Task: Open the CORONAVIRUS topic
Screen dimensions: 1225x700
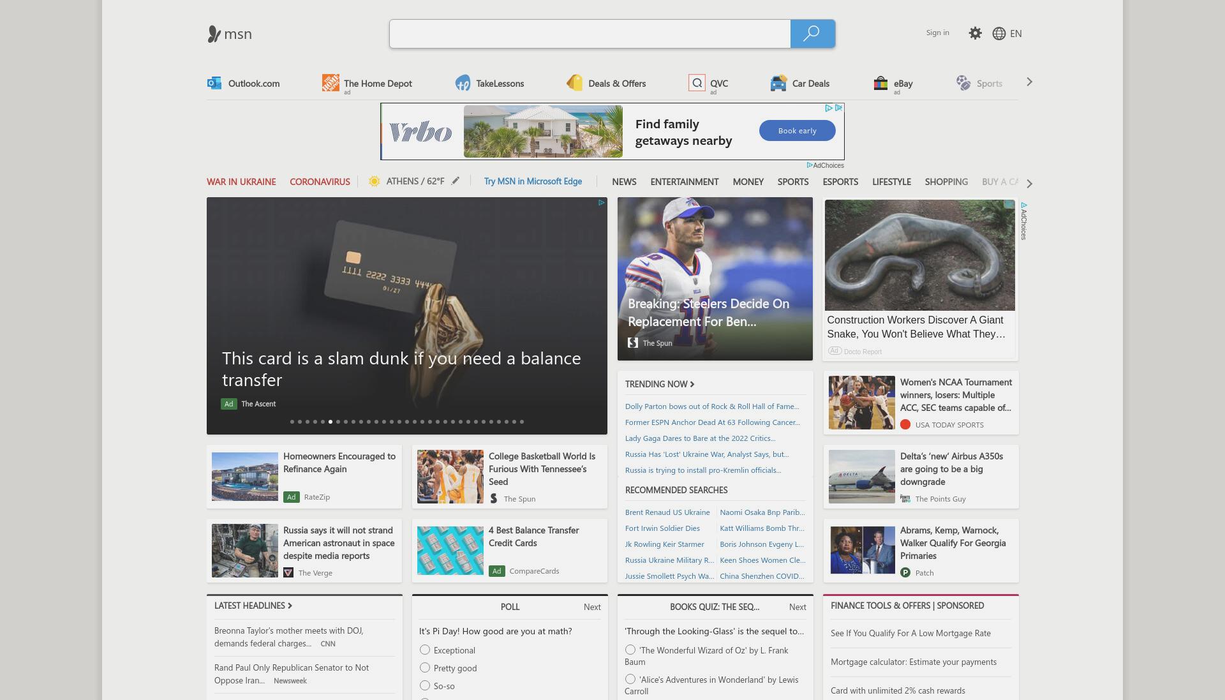Action: tap(320, 182)
